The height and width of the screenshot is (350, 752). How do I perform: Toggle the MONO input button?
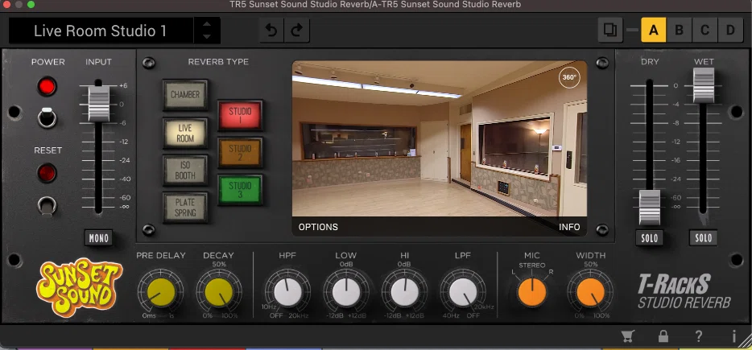click(98, 238)
